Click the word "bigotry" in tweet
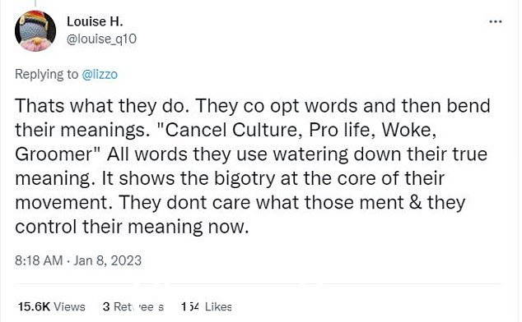Viewport: 522px width, 322px height. click(x=245, y=179)
